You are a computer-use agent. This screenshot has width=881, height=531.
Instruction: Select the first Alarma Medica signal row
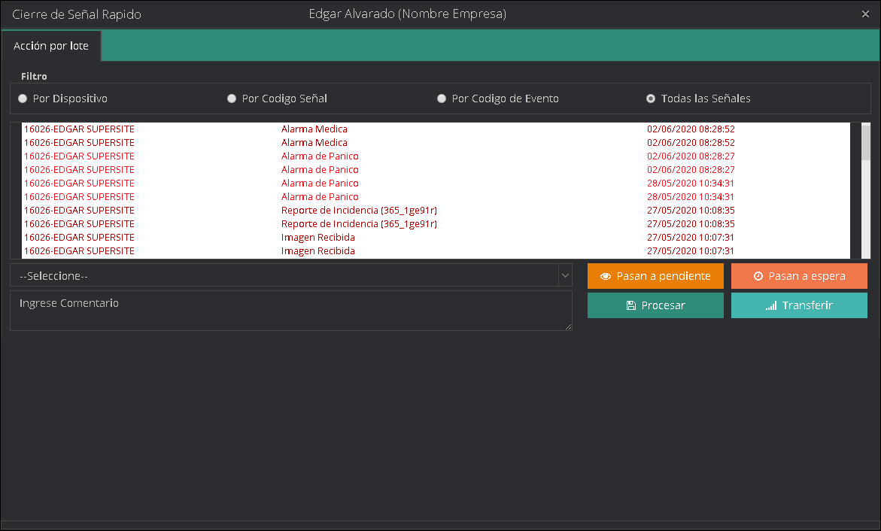point(314,129)
